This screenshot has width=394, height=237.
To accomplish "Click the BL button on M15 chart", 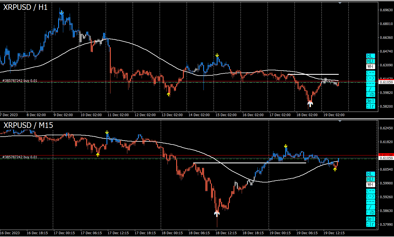I will click(370, 174).
